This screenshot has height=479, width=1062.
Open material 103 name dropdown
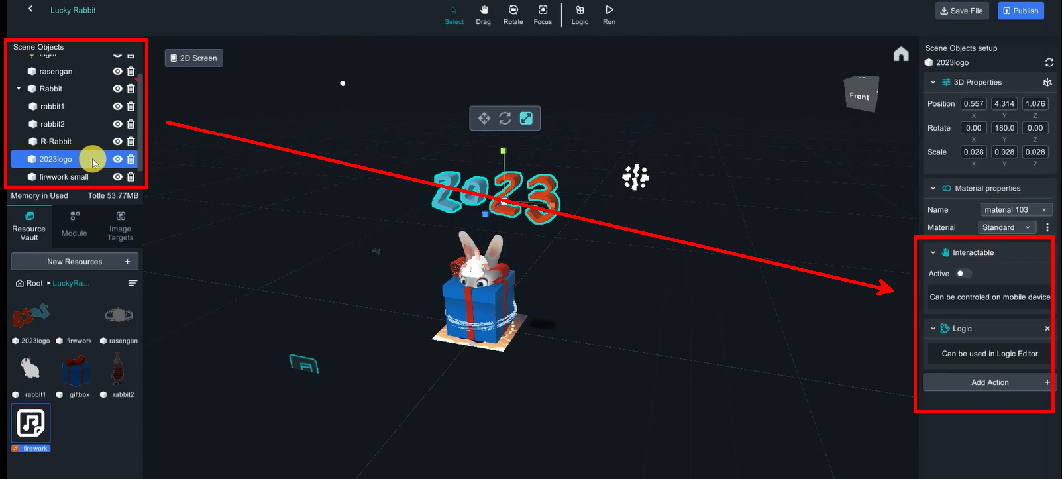1016,209
